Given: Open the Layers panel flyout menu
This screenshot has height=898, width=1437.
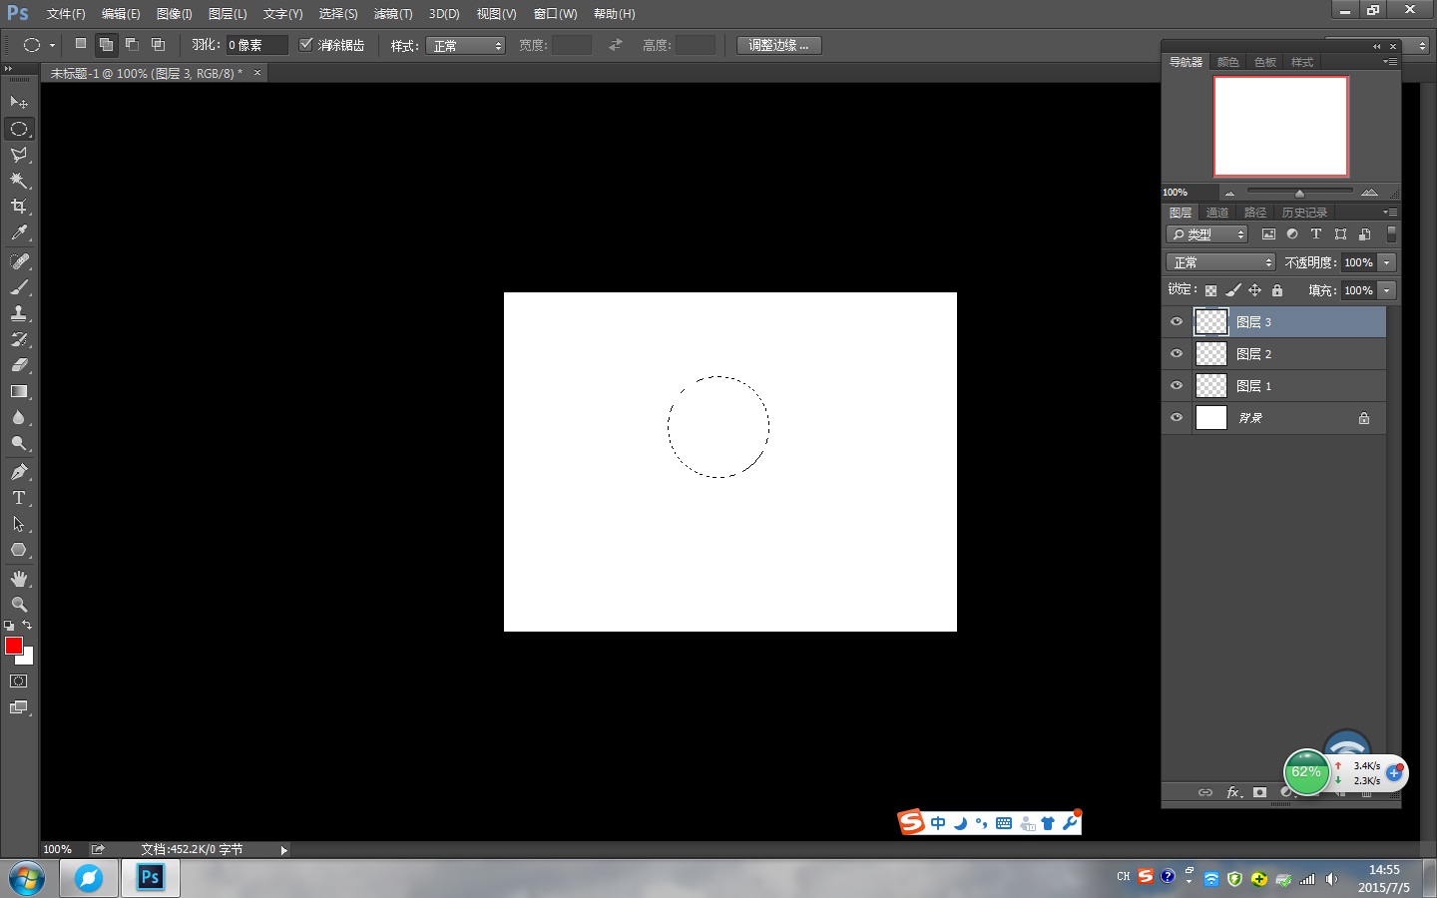Looking at the screenshot, I should coord(1390,213).
